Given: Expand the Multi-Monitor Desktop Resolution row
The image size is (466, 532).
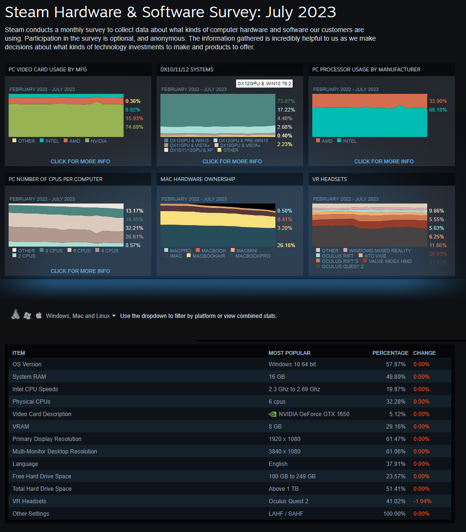Looking at the screenshot, I should pyautogui.click(x=230, y=451).
